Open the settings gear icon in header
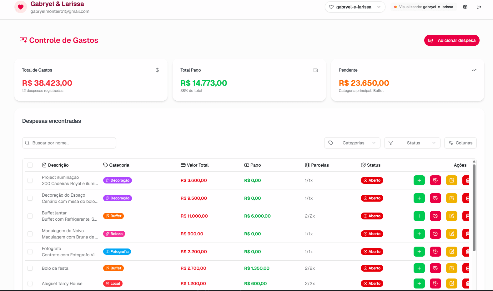 coord(465,7)
